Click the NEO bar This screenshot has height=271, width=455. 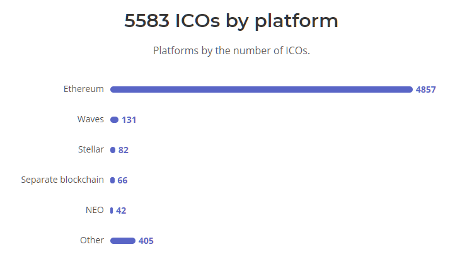(x=112, y=210)
